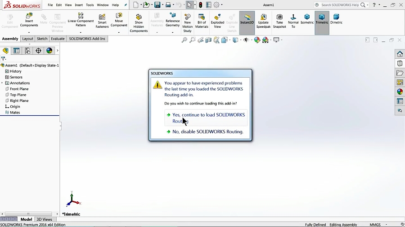Screen dimensions: 405x227
Task: Open the Design Library task pane tab
Action: point(400,63)
